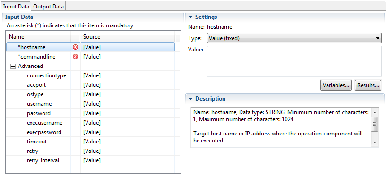
Task: Collapse the Settings section triangle
Action: [x=190, y=17]
